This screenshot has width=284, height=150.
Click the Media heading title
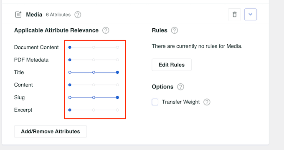coord(34,15)
